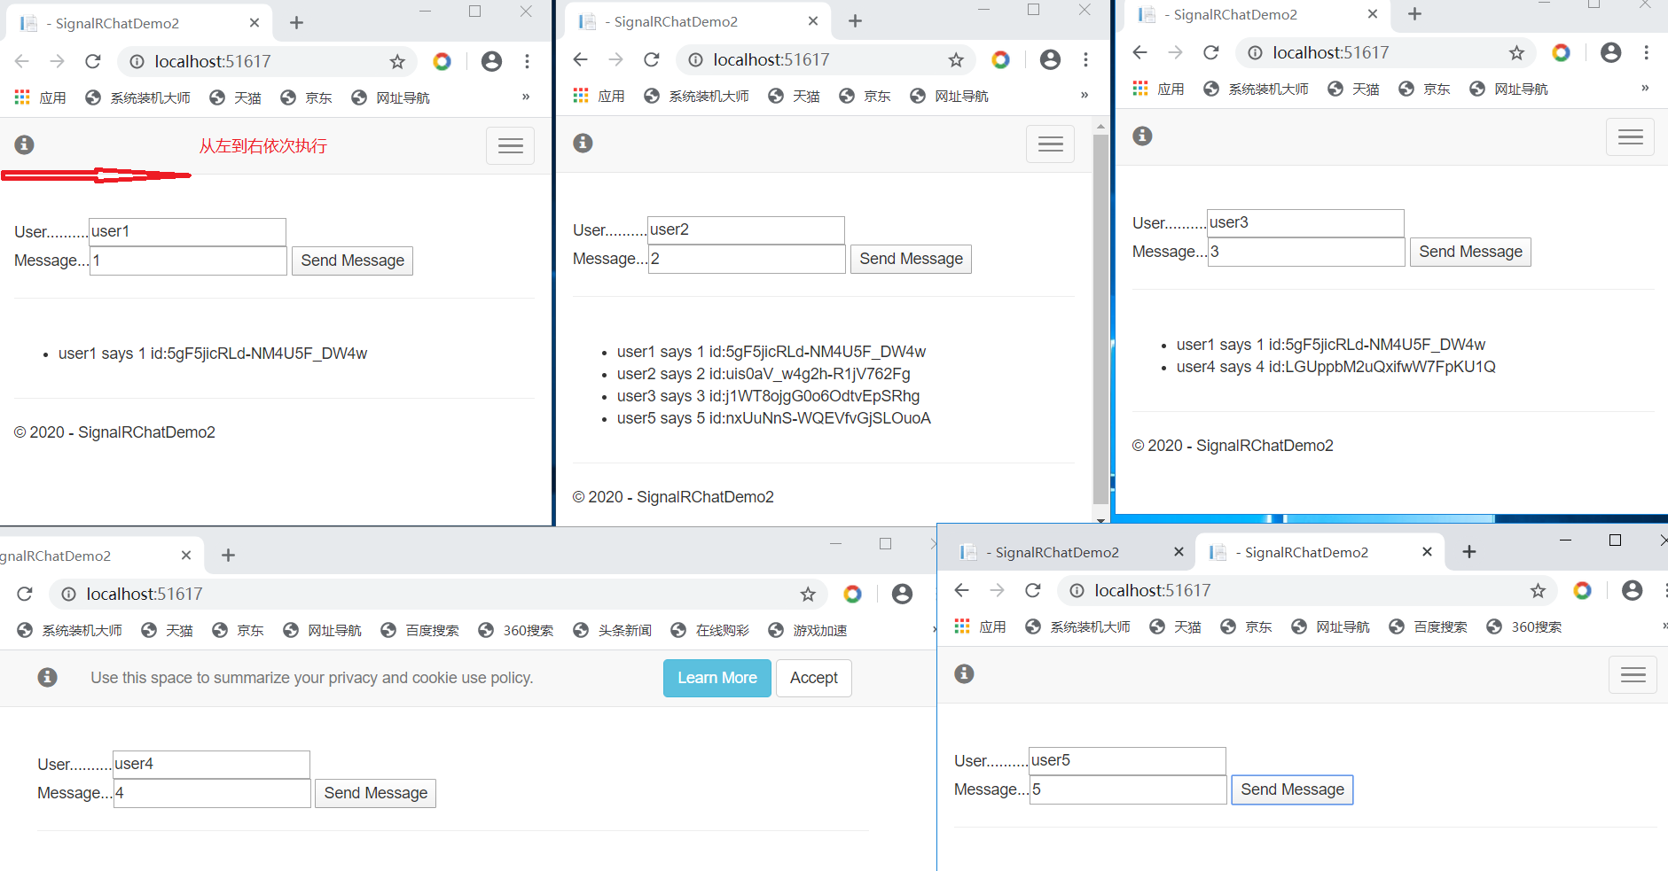Open the color extension icon in user2 window
Viewport: 1668px width, 871px height.
click(1000, 59)
